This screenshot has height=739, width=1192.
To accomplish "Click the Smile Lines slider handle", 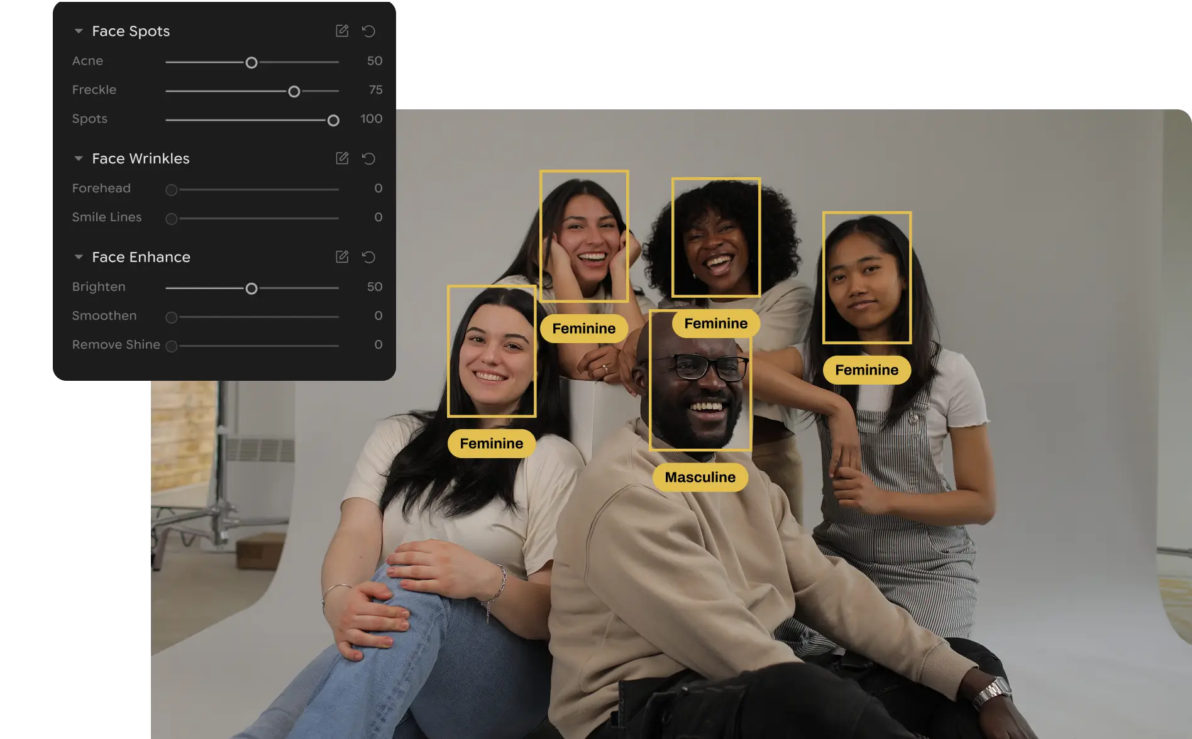I will (x=171, y=219).
